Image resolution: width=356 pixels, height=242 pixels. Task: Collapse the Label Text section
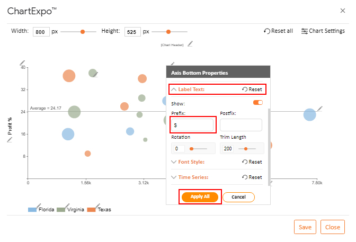pos(174,89)
